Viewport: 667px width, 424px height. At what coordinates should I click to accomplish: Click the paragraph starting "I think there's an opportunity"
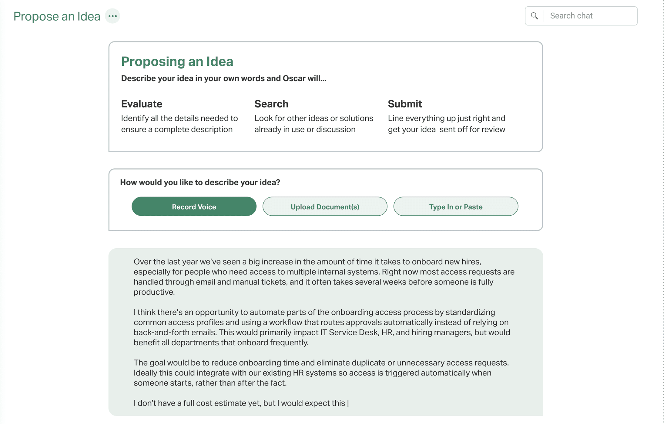coord(322,327)
